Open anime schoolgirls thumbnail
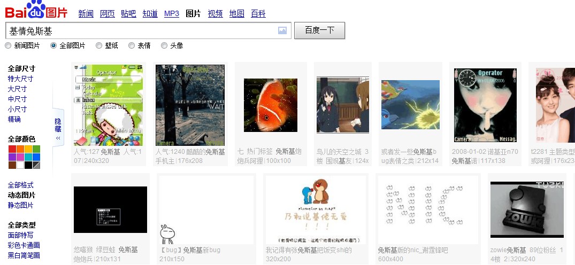 342,105
